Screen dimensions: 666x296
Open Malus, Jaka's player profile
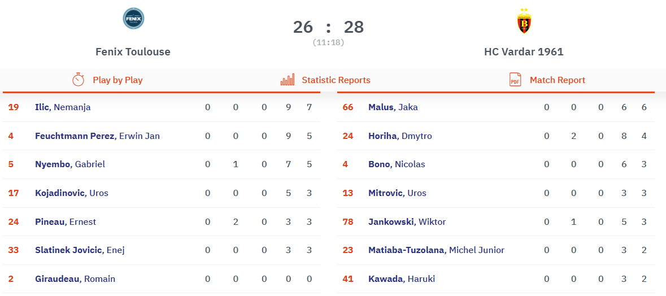(393, 107)
